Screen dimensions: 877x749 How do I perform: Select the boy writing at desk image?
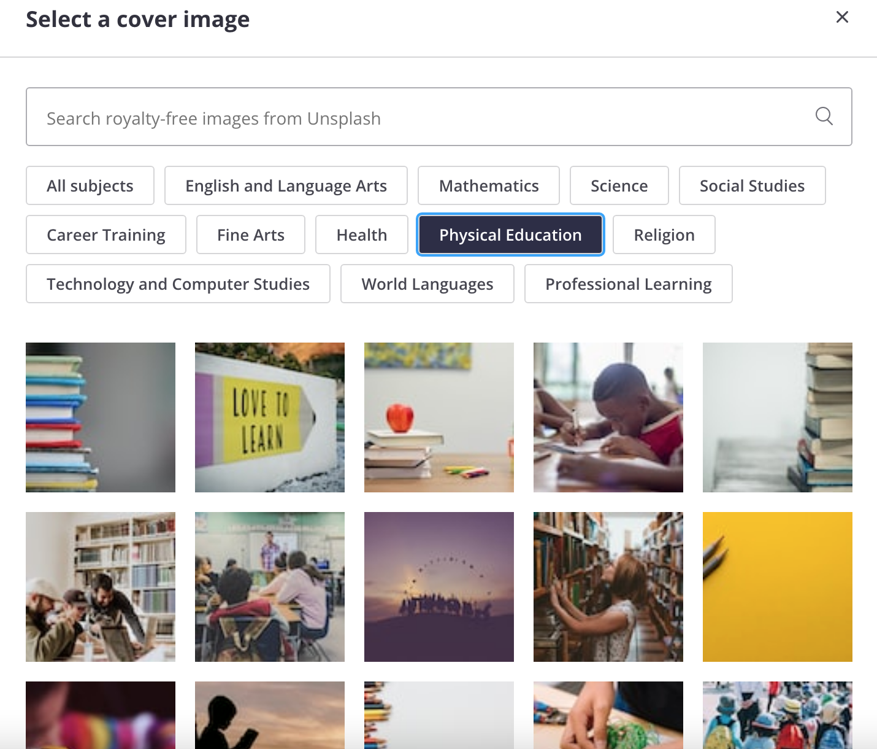pos(608,417)
